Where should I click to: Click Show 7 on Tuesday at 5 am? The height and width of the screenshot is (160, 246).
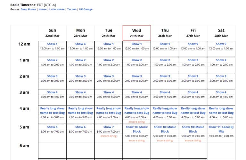pos(109,127)
